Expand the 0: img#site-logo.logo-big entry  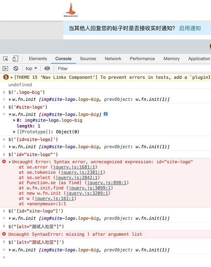coord(14,120)
